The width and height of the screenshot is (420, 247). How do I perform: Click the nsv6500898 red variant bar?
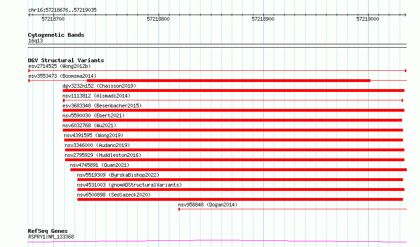[240, 199]
